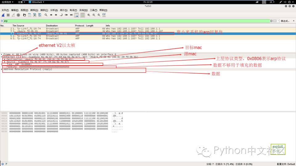The image size is (296, 166).
Task: Close this capture file
Action: coord(35,15)
